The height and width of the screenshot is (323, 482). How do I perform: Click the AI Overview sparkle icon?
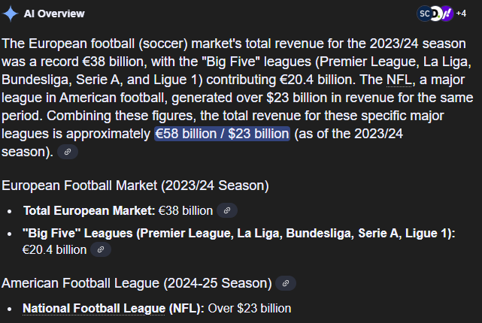(11, 14)
